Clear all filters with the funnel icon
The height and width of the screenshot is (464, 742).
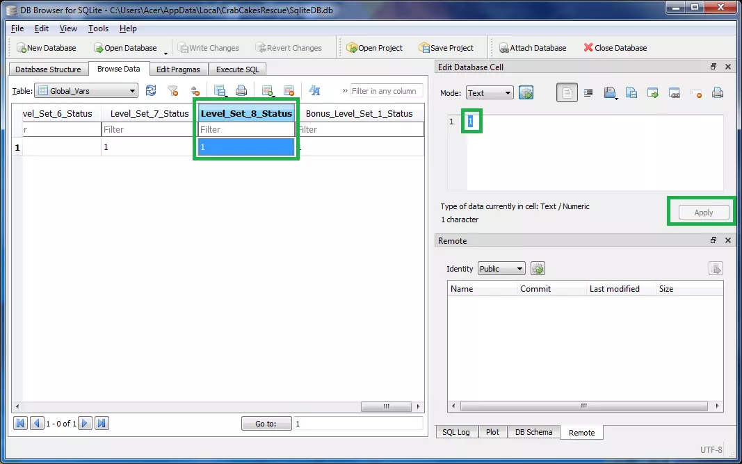[173, 90]
